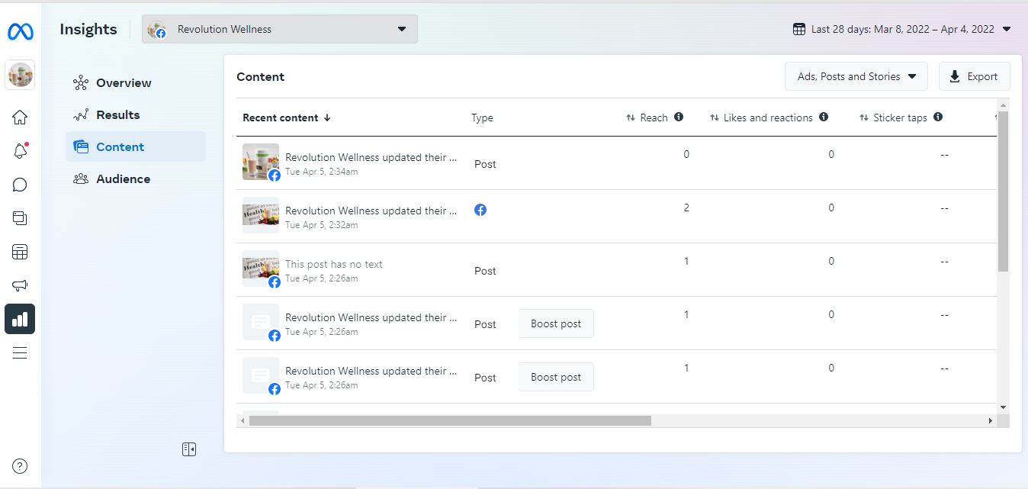
Task: Expand the Revolution Wellness page selector
Action: [x=280, y=30]
